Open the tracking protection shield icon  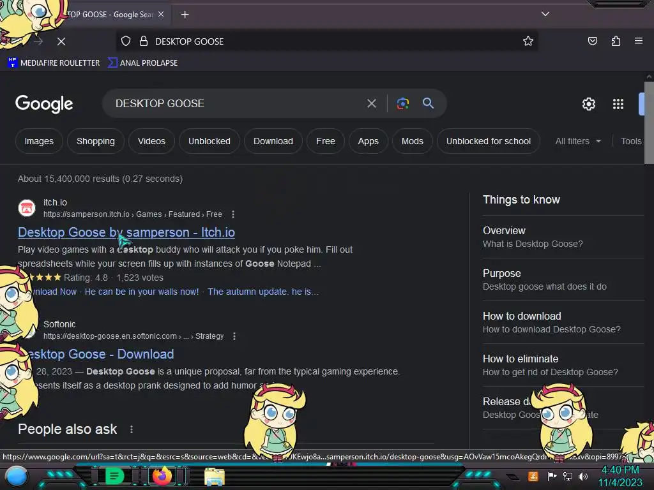(126, 41)
